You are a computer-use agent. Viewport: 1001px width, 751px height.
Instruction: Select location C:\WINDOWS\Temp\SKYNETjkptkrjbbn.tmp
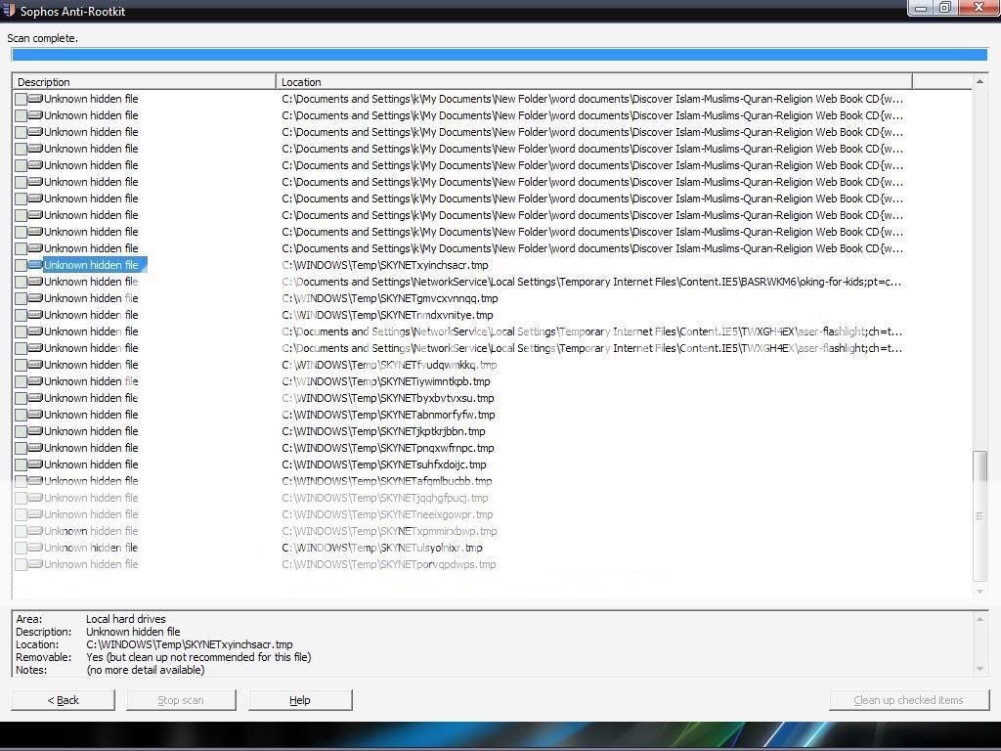(x=383, y=431)
